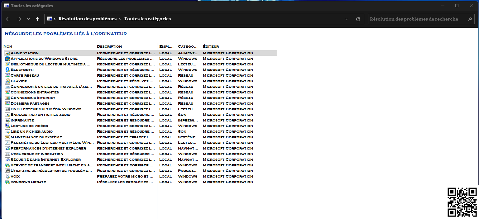Screen dimensions: 479x219
Task: Click the Utilitaire de résolution de problèmes icon
Action: (7, 171)
